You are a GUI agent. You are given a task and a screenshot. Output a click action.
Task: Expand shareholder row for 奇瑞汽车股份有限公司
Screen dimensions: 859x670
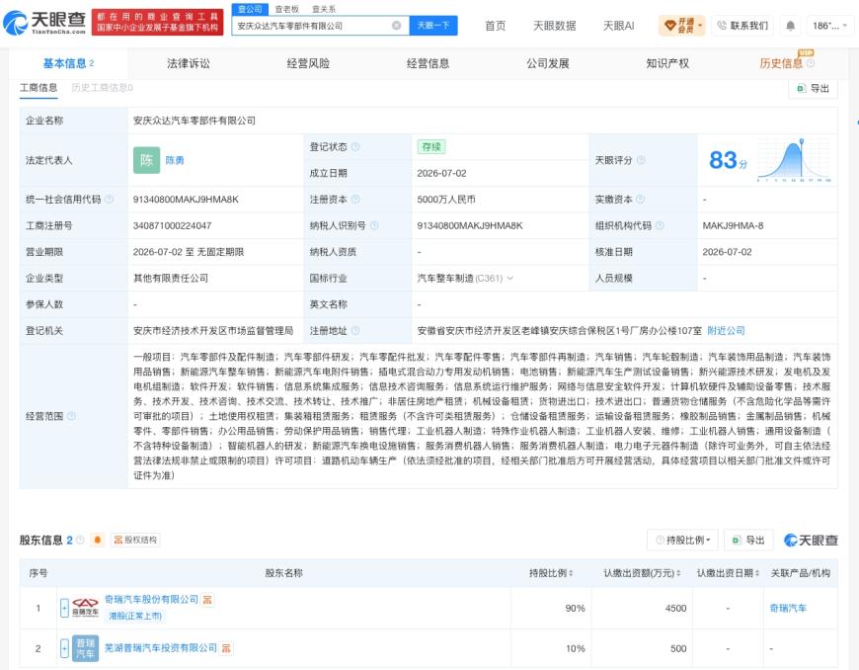pos(64,608)
